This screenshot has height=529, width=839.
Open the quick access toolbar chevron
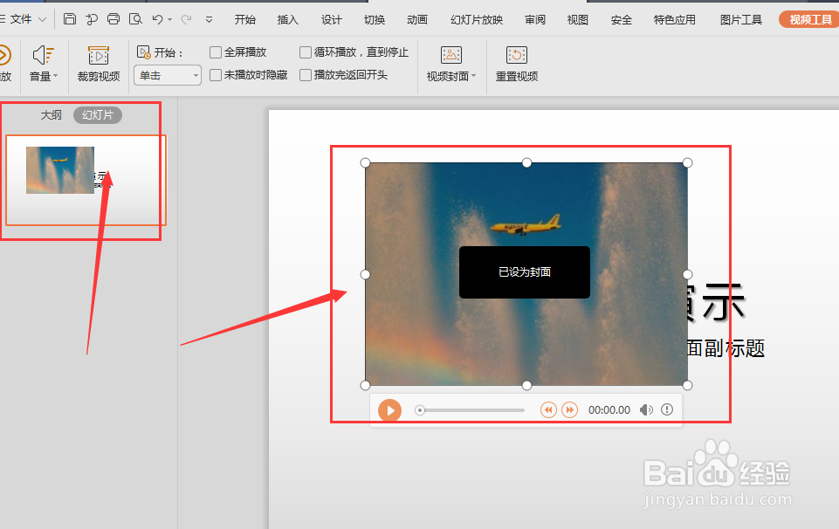[x=208, y=18]
